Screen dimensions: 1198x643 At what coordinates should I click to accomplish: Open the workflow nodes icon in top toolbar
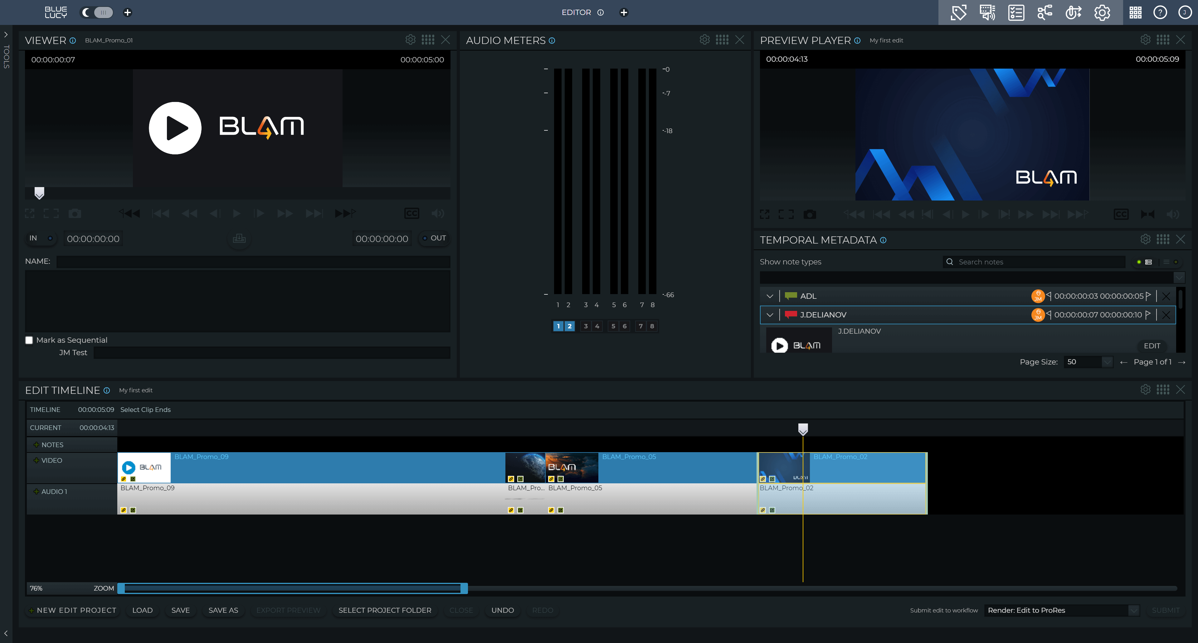pyautogui.click(x=1045, y=12)
